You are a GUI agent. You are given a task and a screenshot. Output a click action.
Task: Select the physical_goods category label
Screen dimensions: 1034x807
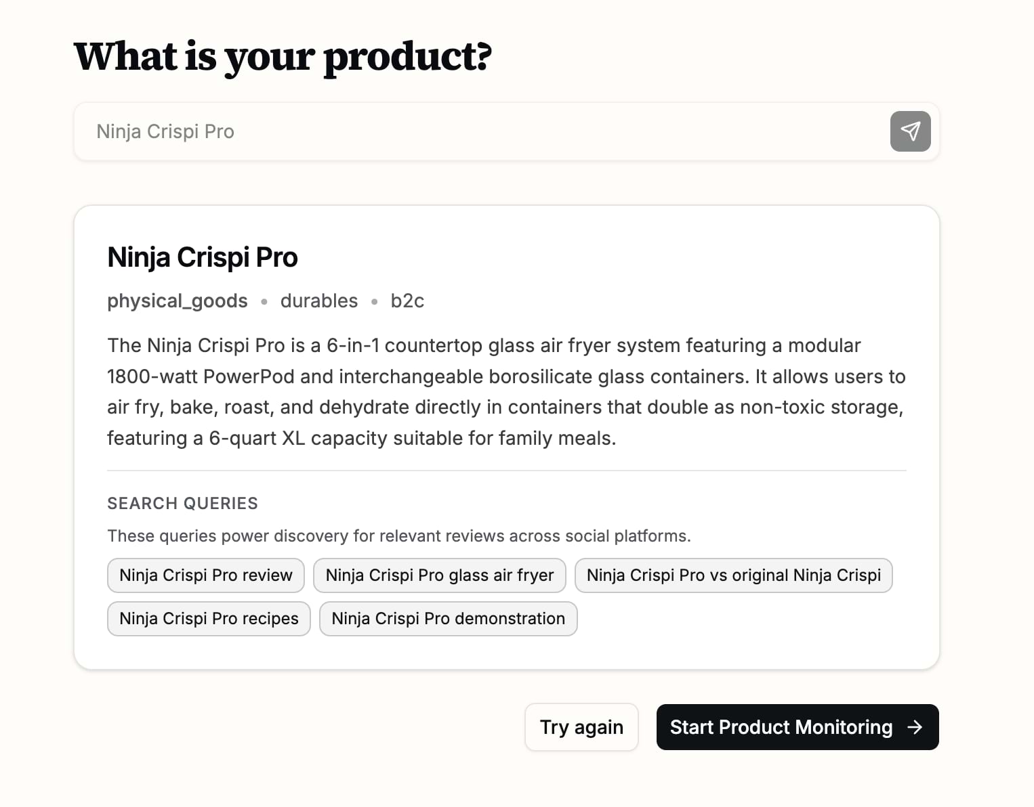(177, 301)
